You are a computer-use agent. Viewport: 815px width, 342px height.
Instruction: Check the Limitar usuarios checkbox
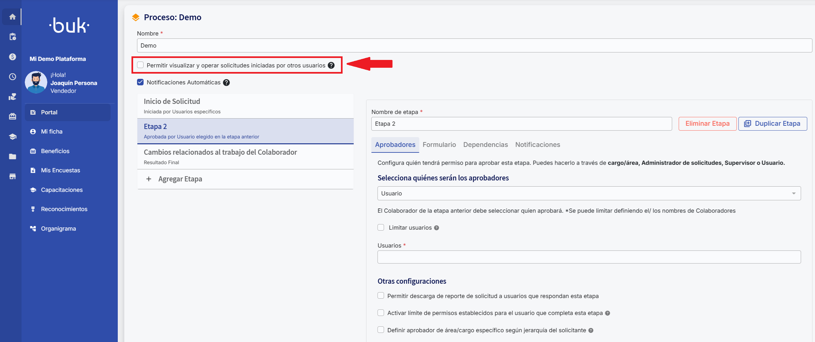point(381,228)
